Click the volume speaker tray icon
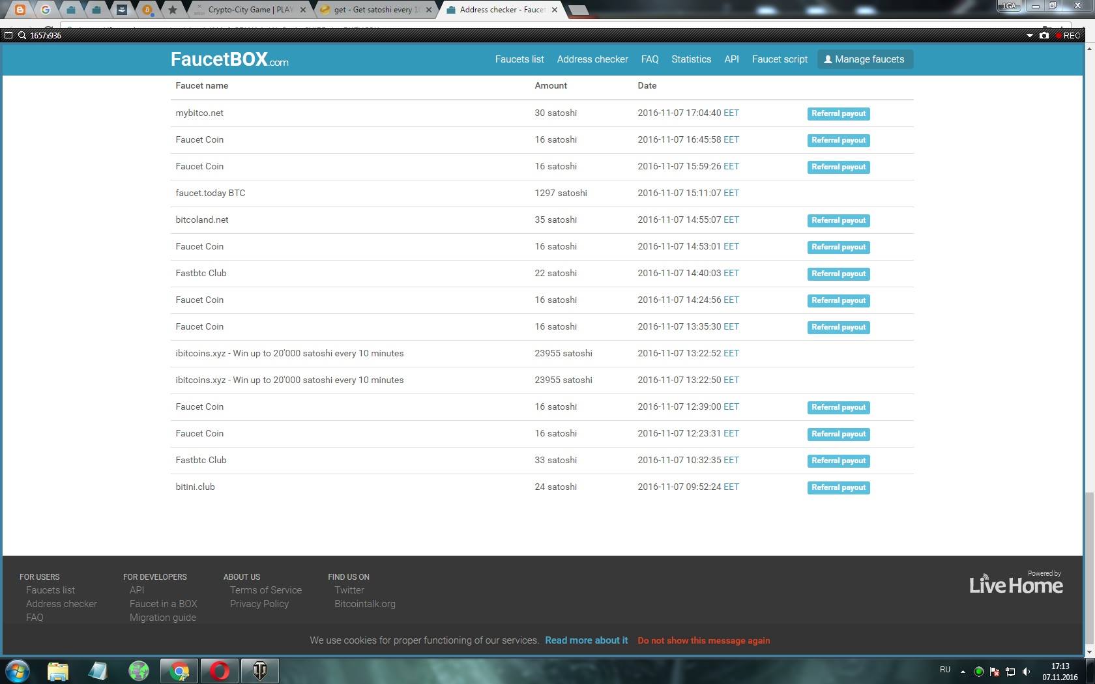The image size is (1095, 684). [1027, 671]
